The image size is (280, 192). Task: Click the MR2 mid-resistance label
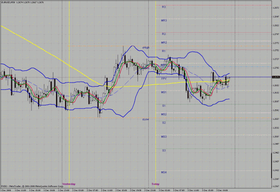point(164,43)
